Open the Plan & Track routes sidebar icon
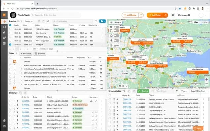 4,22
